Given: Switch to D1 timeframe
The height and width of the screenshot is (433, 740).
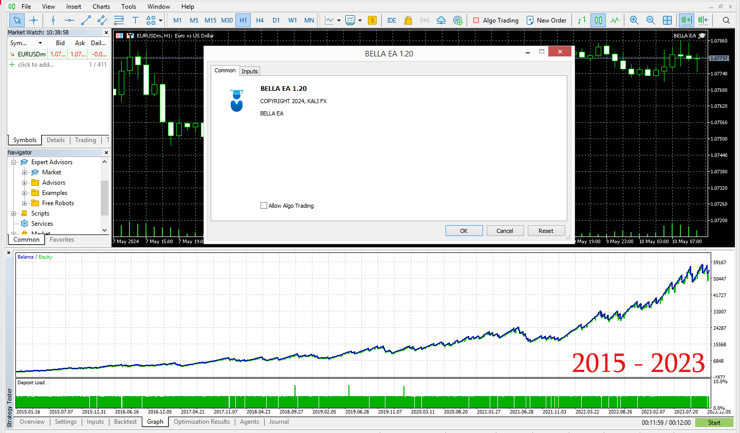Looking at the screenshot, I should [x=276, y=21].
